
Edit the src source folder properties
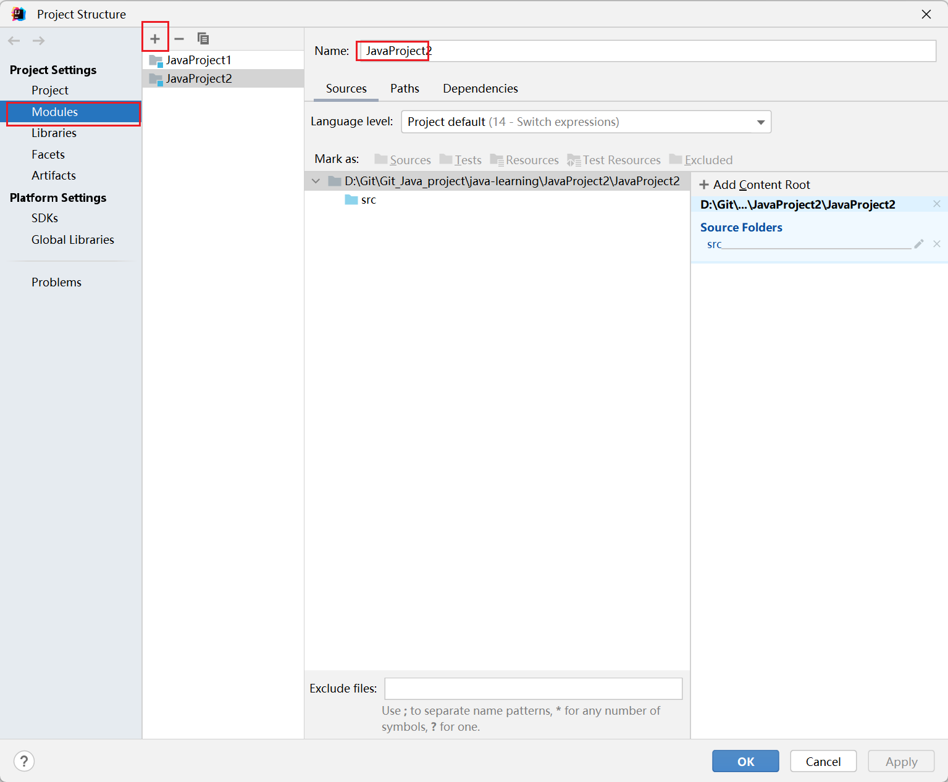919,244
